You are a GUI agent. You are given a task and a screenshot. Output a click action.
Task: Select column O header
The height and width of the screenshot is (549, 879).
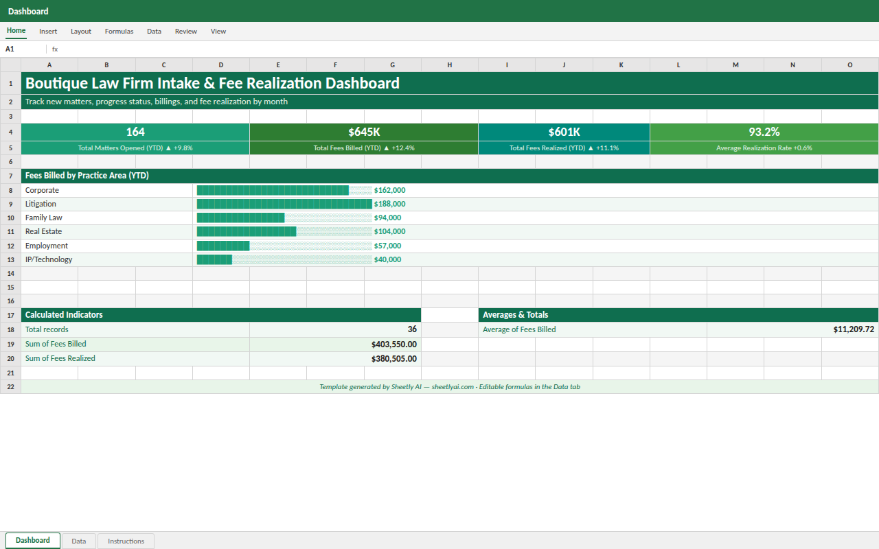click(850, 65)
